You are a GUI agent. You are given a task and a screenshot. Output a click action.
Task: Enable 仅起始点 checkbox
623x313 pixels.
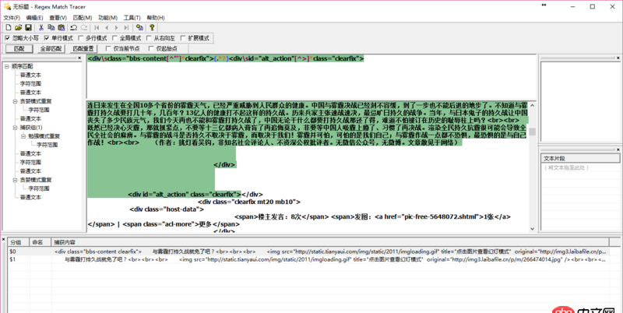[151, 48]
